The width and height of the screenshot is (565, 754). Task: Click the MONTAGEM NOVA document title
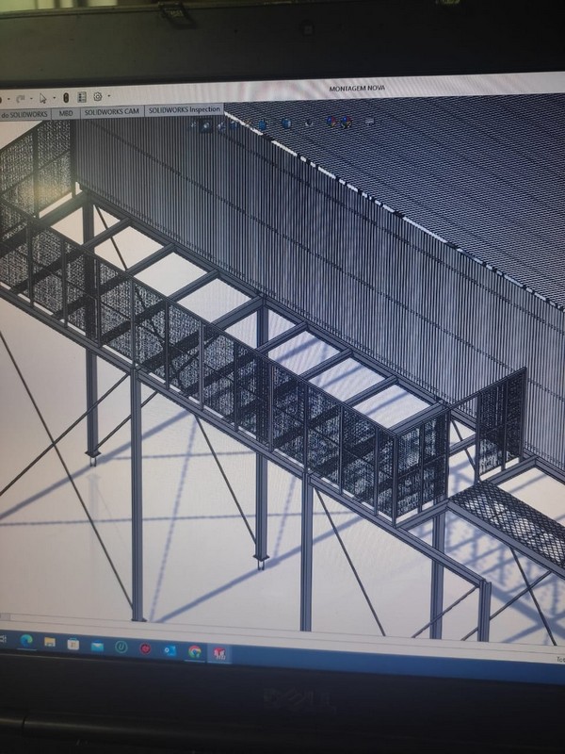pyautogui.click(x=357, y=89)
